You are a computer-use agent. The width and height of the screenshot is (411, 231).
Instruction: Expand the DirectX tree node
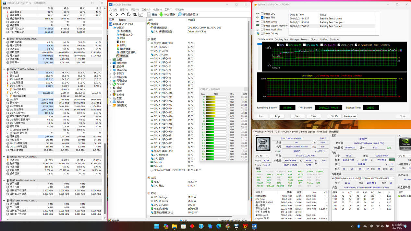point(111,84)
